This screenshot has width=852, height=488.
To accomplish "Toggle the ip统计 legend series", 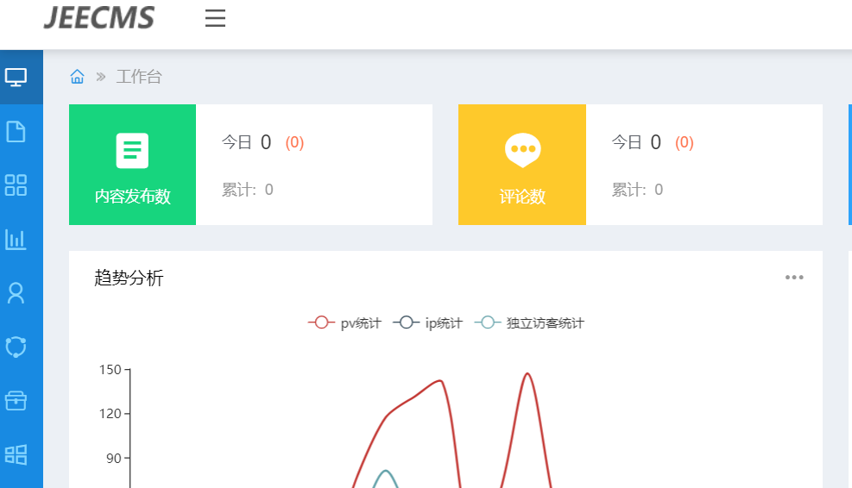I will (427, 323).
